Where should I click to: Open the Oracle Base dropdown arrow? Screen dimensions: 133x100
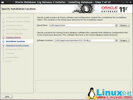coord(116,25)
